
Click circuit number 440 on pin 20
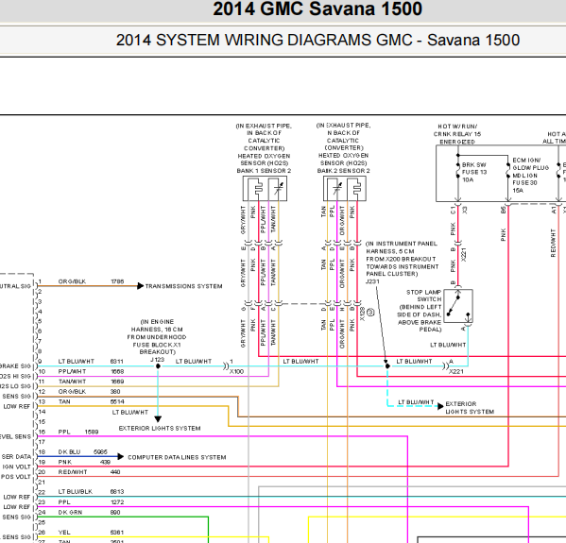[x=115, y=472]
